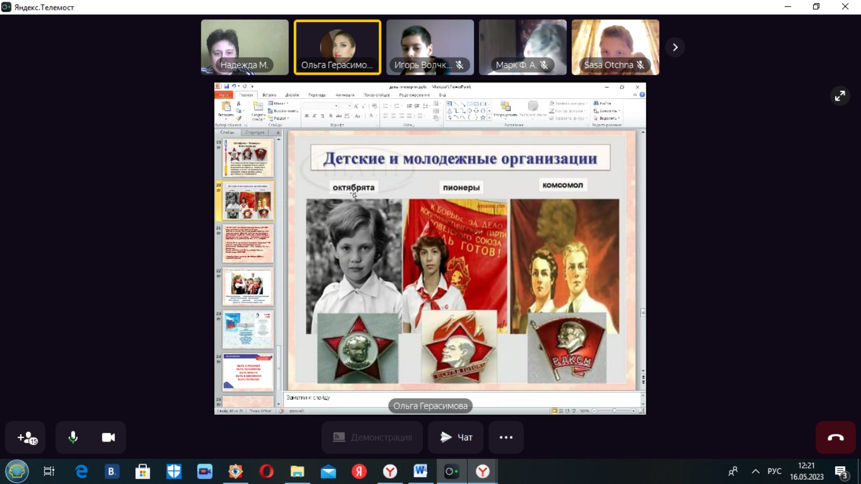Click the PowerPoint zoom slider

click(x=615, y=411)
